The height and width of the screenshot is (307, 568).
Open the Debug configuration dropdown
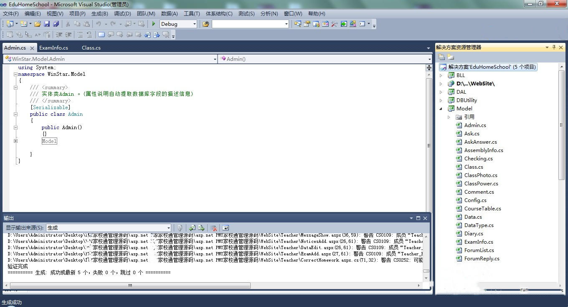point(194,24)
